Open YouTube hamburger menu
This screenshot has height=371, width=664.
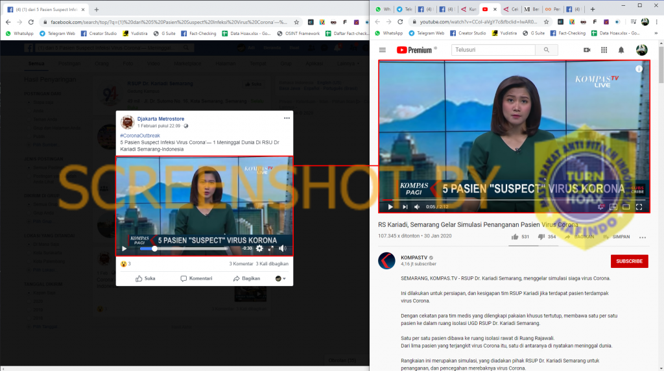coord(383,50)
